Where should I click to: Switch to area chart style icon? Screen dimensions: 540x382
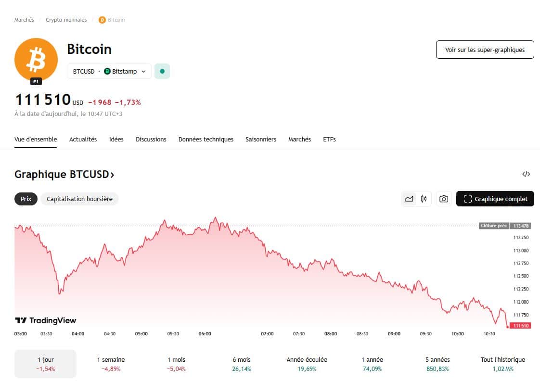409,199
